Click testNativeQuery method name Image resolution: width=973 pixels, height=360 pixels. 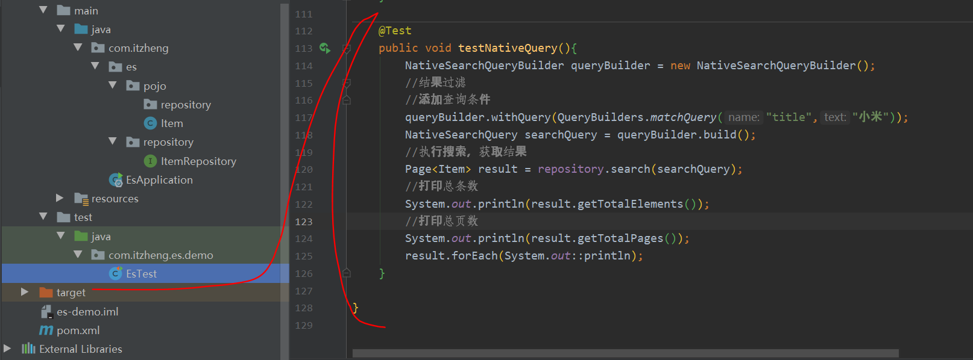508,48
